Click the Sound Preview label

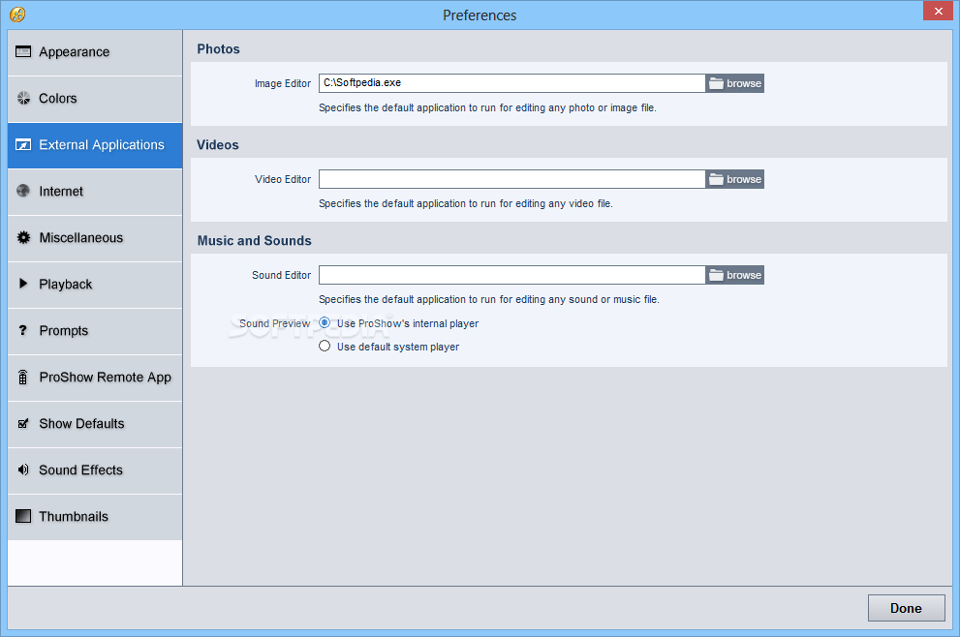(x=275, y=323)
